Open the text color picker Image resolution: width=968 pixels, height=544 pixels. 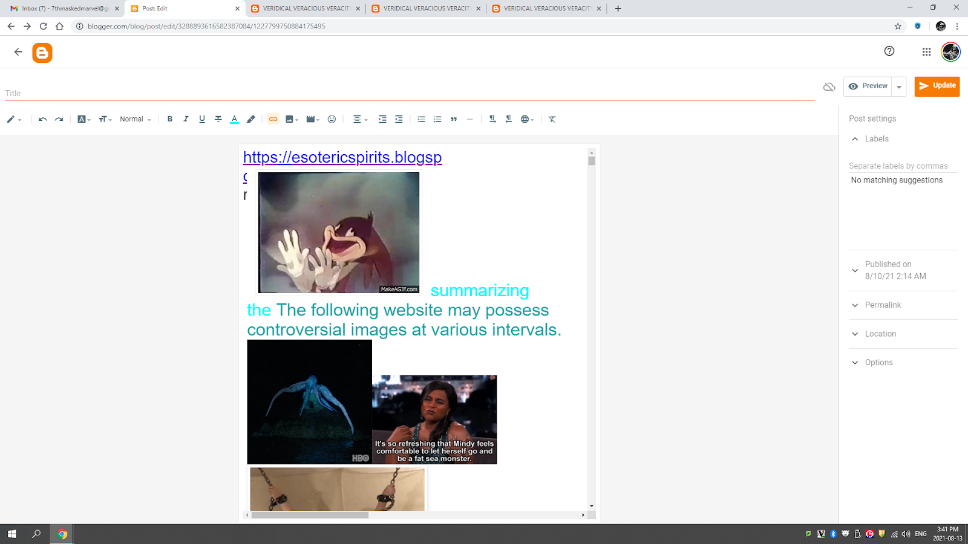coord(234,119)
